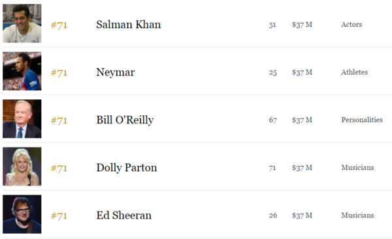Select Bill O'Reilly's thumbnail image

[22, 119]
